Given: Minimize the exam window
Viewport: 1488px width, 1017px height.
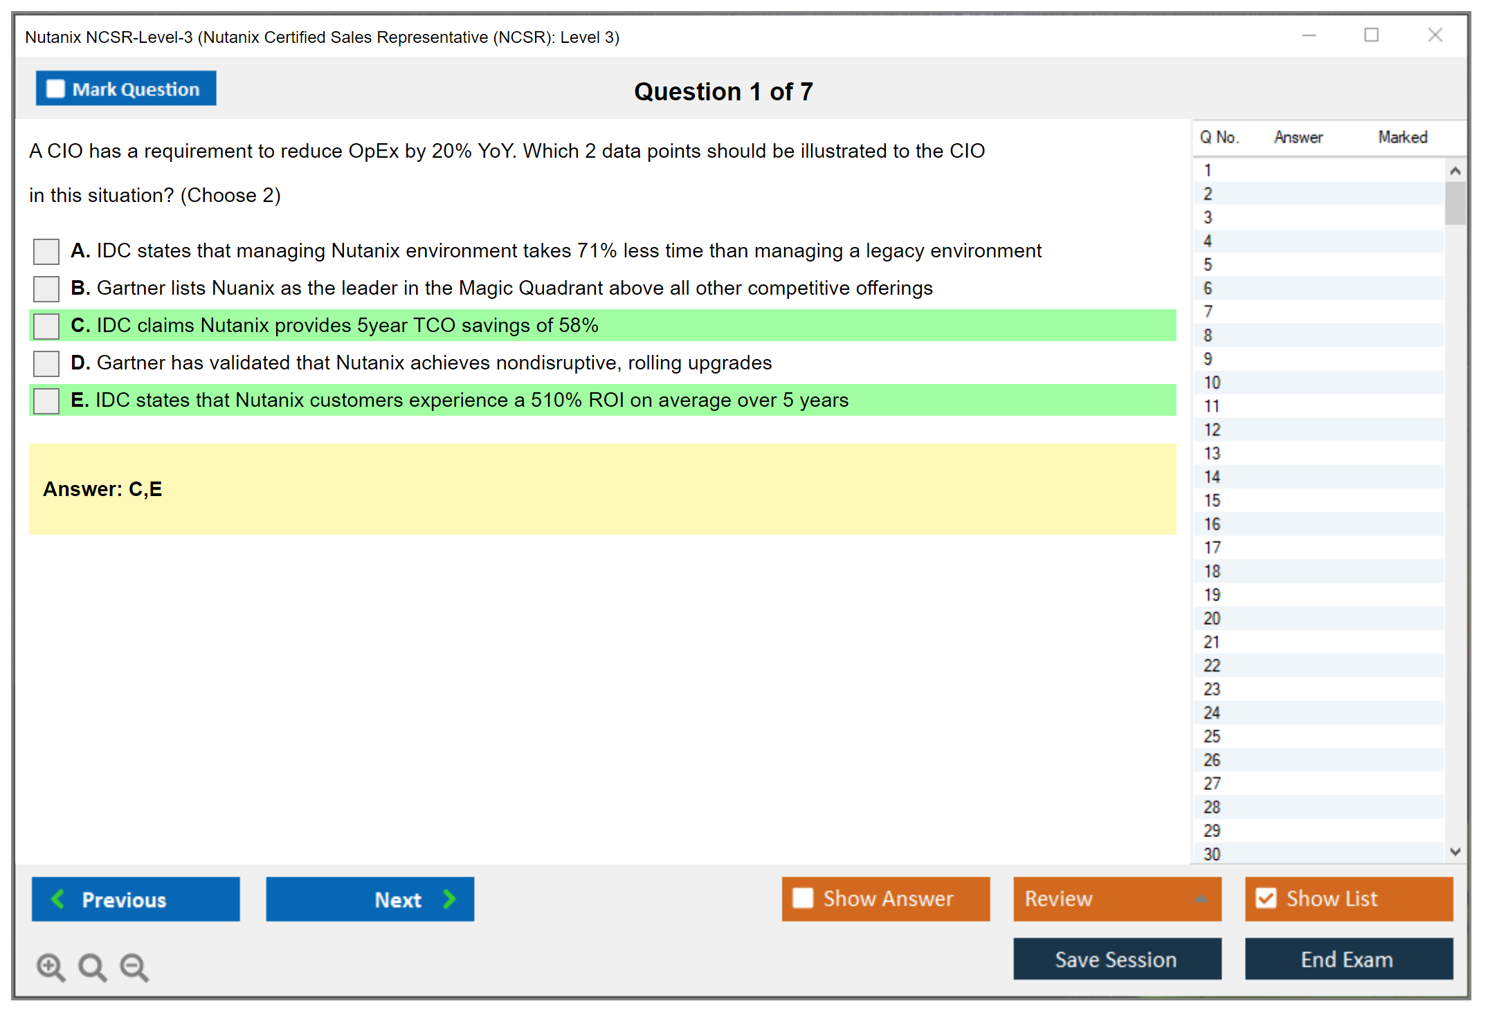Looking at the screenshot, I should coord(1309,35).
